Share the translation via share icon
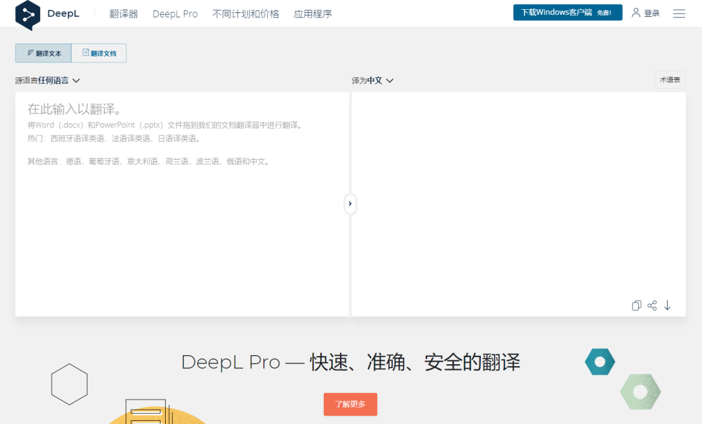The image size is (702, 424). pos(653,305)
